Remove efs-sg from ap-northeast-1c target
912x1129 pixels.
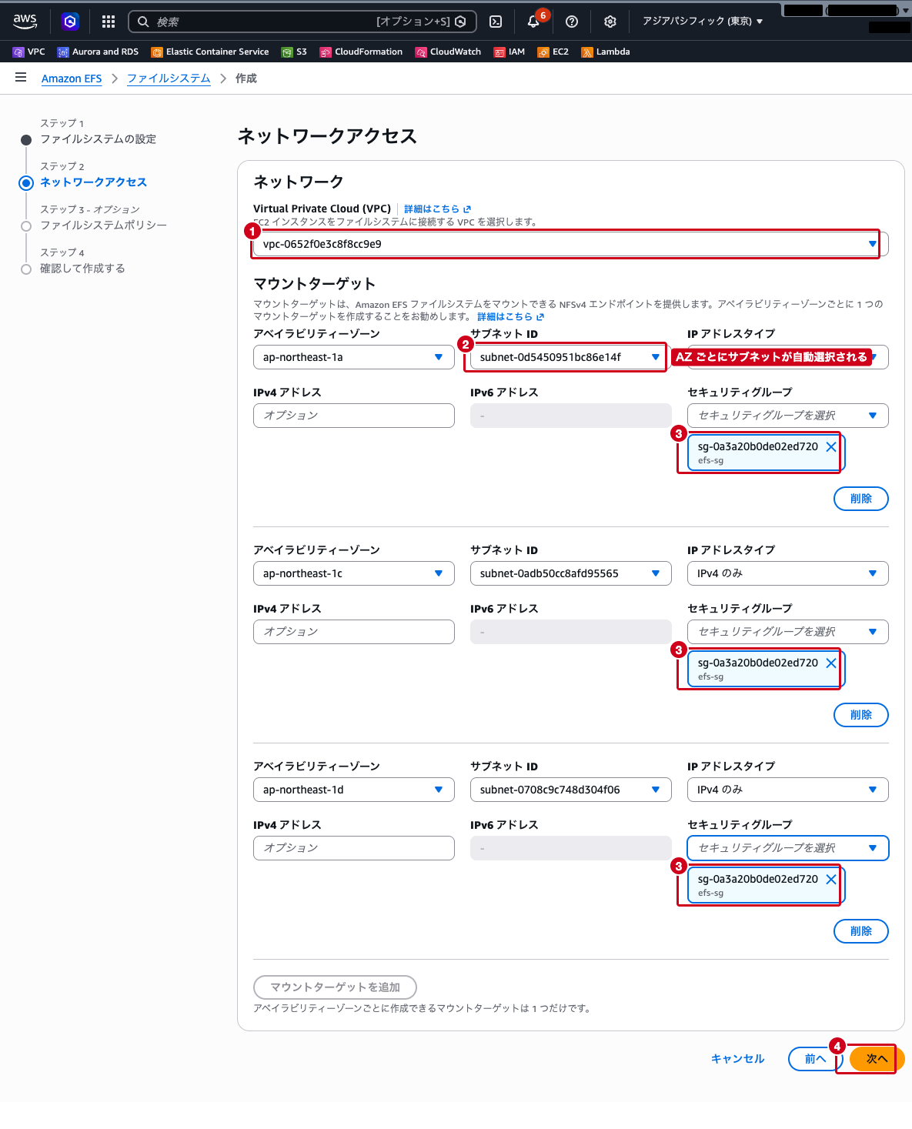click(x=831, y=663)
